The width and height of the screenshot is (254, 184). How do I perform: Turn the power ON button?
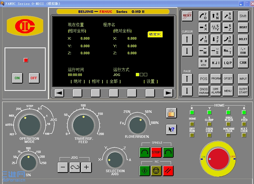pos(17,78)
